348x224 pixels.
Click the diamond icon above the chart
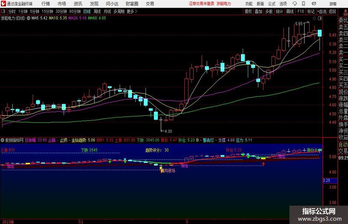click(314, 18)
